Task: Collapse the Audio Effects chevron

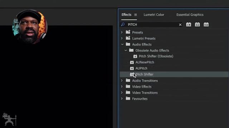Action: [x=122, y=44]
